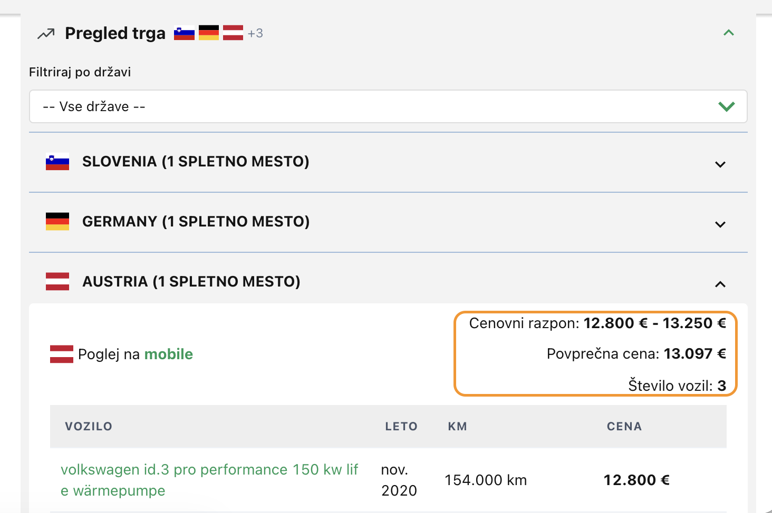This screenshot has width=772, height=513.
Task: Click Austrian flag beside Poglej na mobile
Action: (62, 354)
